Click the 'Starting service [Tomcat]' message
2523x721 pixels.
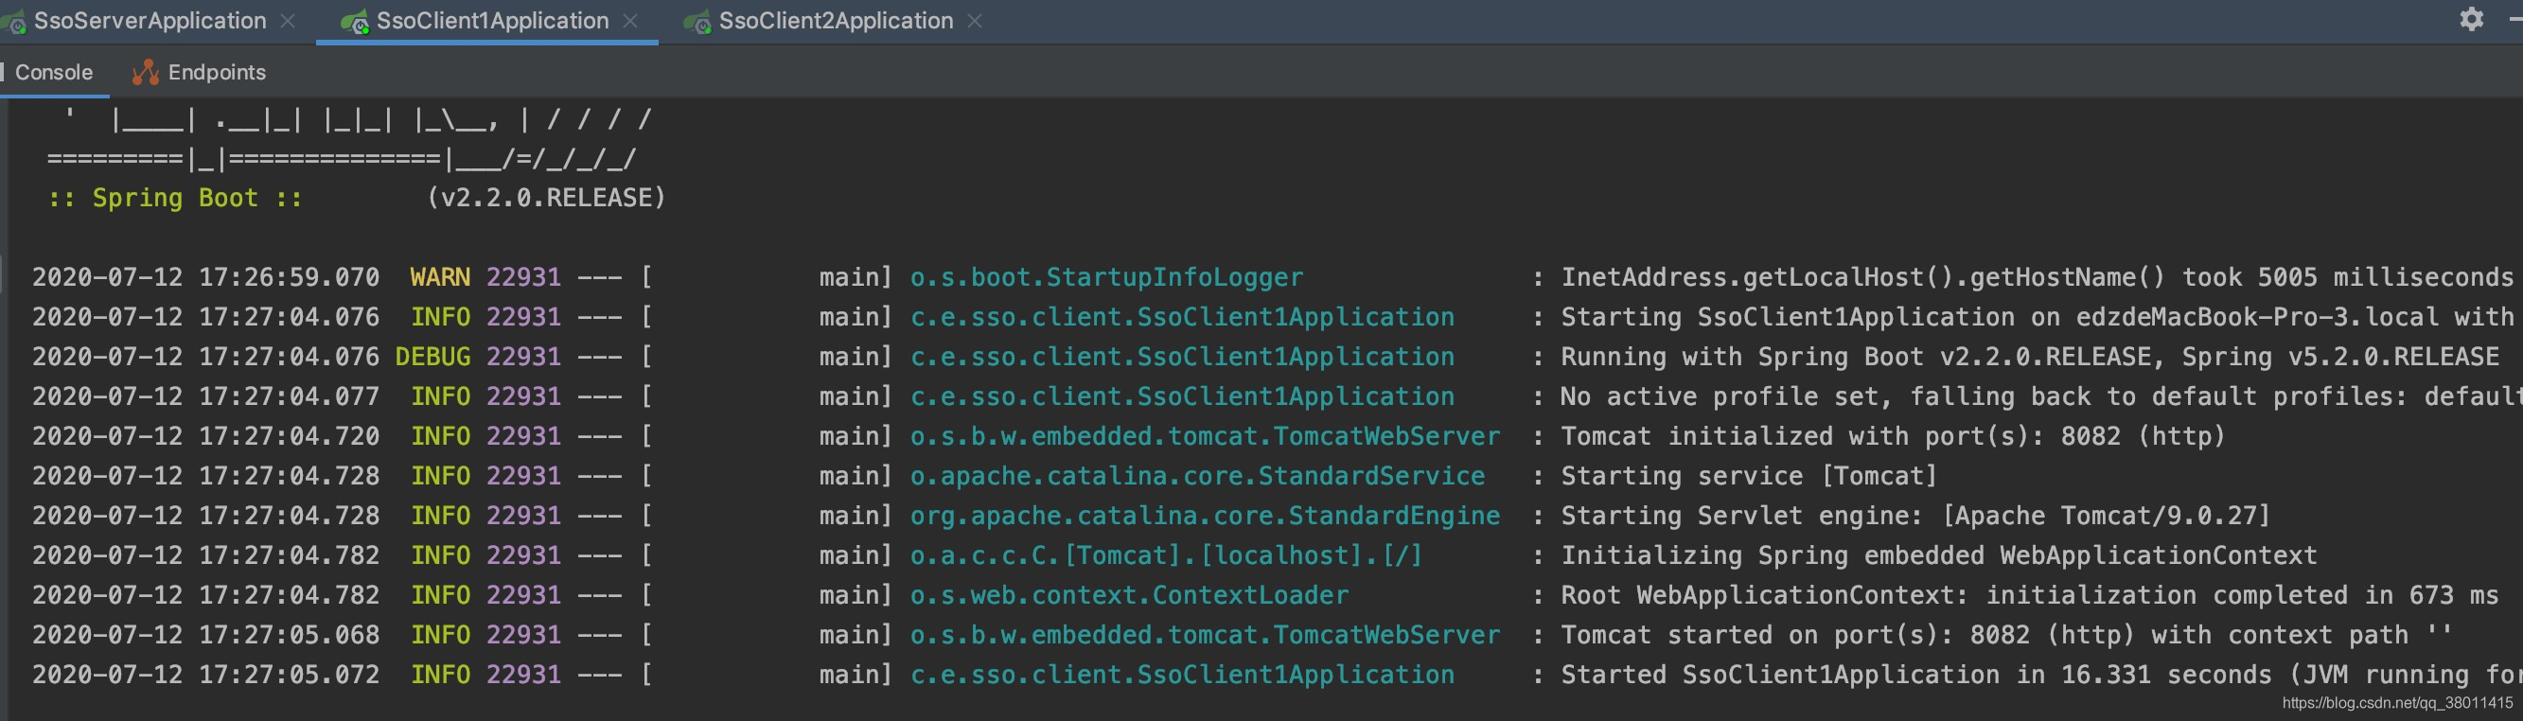[x=1749, y=476]
